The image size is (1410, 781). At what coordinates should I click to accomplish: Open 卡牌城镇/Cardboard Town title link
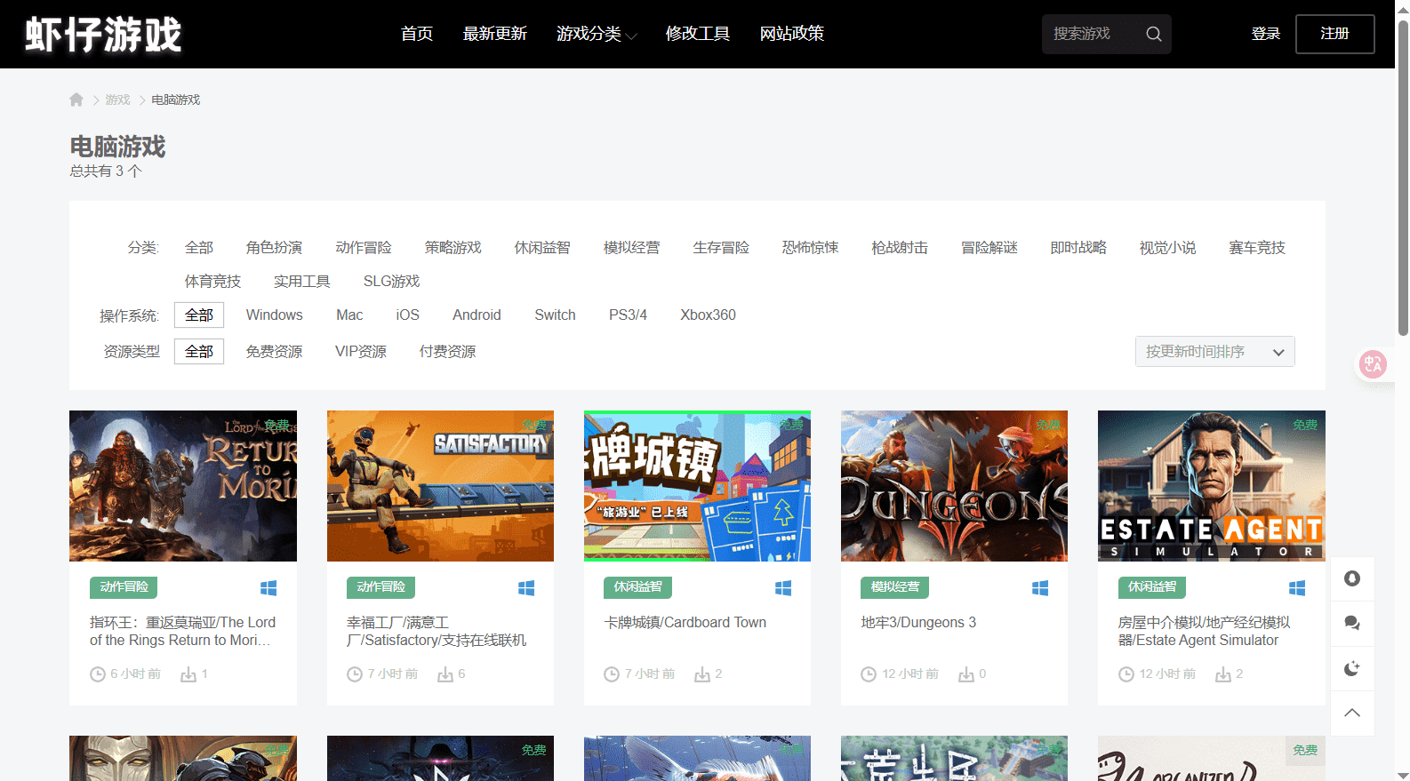pos(685,623)
